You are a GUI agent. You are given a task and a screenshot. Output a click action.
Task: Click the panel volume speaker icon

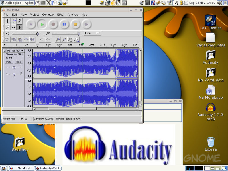pyautogui.click(x=220, y=3)
